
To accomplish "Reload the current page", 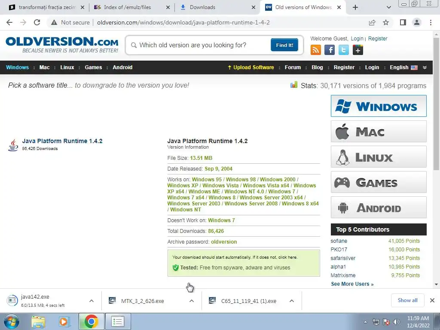I will click(37, 22).
